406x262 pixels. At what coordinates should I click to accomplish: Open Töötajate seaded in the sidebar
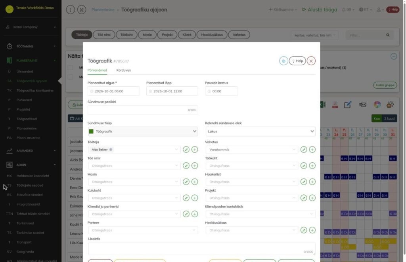point(30,185)
